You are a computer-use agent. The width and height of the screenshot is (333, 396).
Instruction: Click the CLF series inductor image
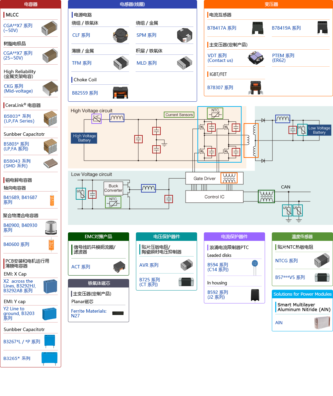pyautogui.click(x=121, y=35)
